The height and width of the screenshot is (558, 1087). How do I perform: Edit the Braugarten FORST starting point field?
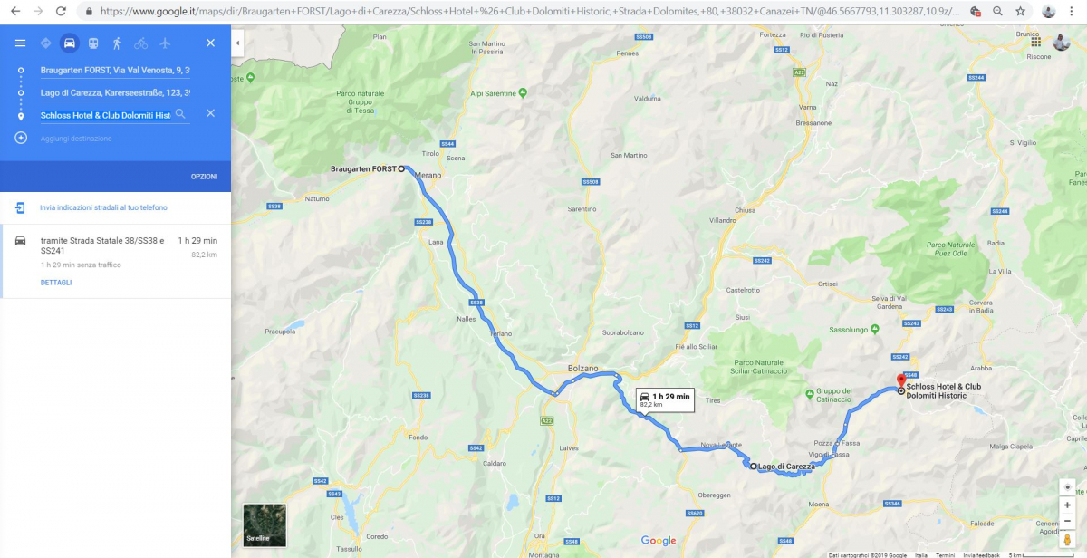(115, 70)
